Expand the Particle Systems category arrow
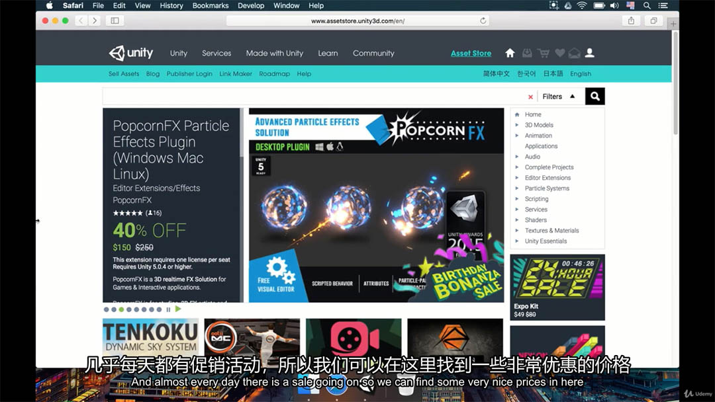The height and width of the screenshot is (402, 715). [516, 188]
